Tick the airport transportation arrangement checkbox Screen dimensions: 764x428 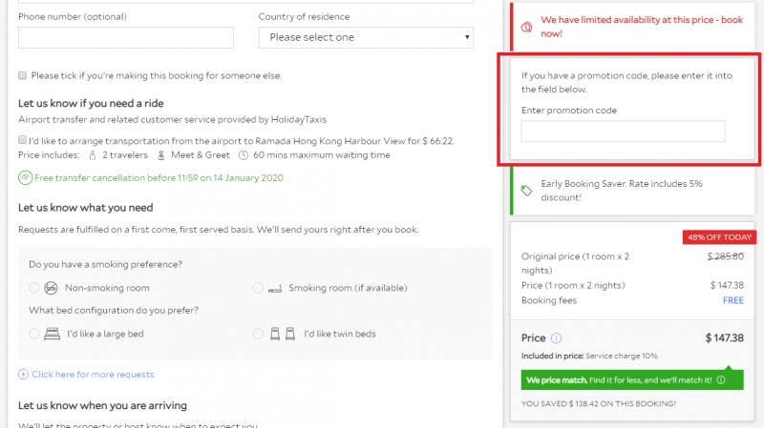[x=22, y=140]
